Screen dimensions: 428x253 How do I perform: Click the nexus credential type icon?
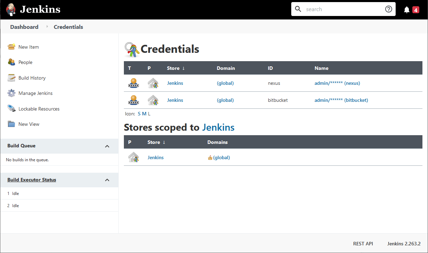(134, 83)
